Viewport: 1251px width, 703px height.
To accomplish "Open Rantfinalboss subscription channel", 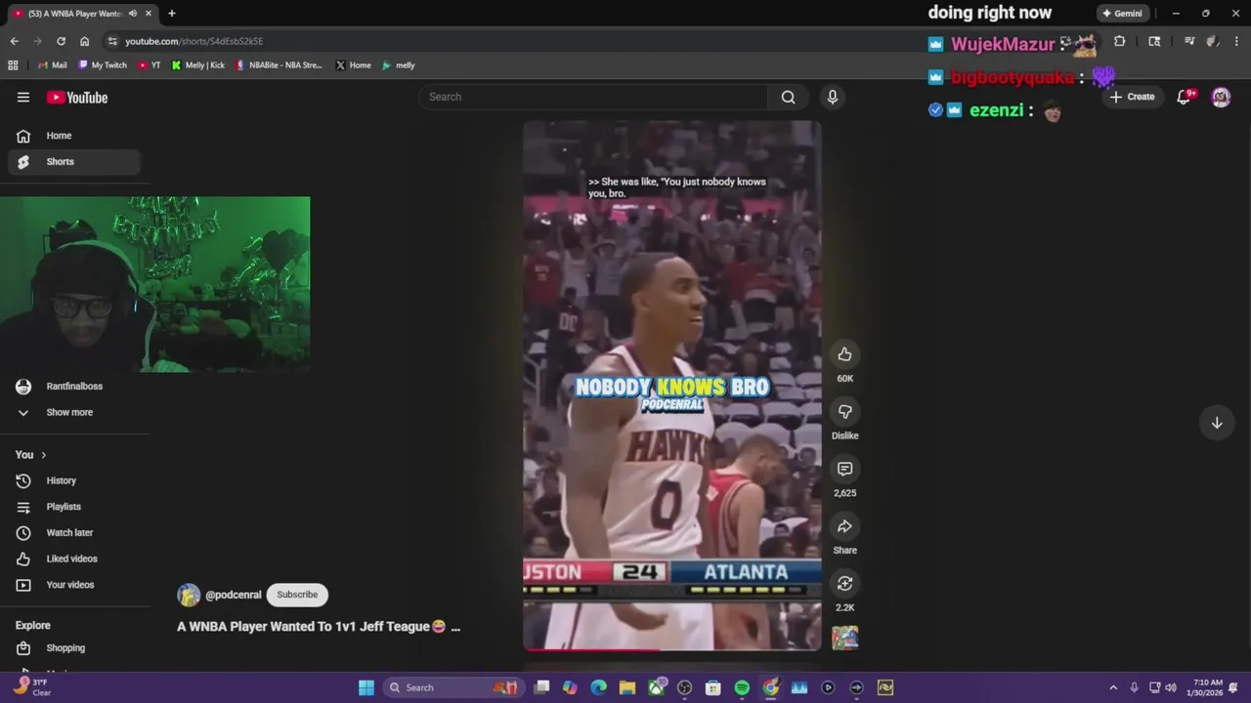I will pyautogui.click(x=74, y=387).
